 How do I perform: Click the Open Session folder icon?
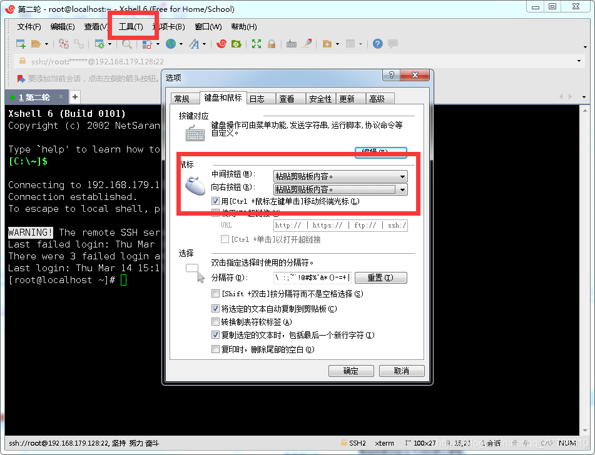(x=36, y=44)
